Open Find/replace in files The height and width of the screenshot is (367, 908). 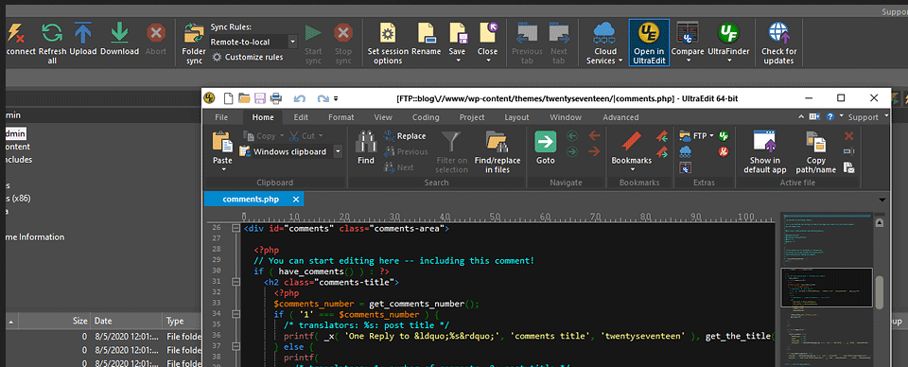(497, 141)
